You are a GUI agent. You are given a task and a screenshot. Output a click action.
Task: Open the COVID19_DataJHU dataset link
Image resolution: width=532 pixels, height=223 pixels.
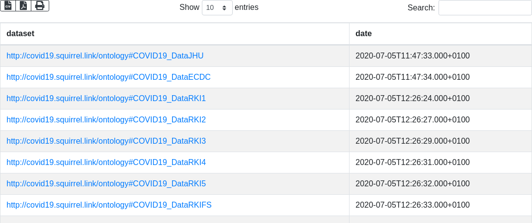pos(105,56)
